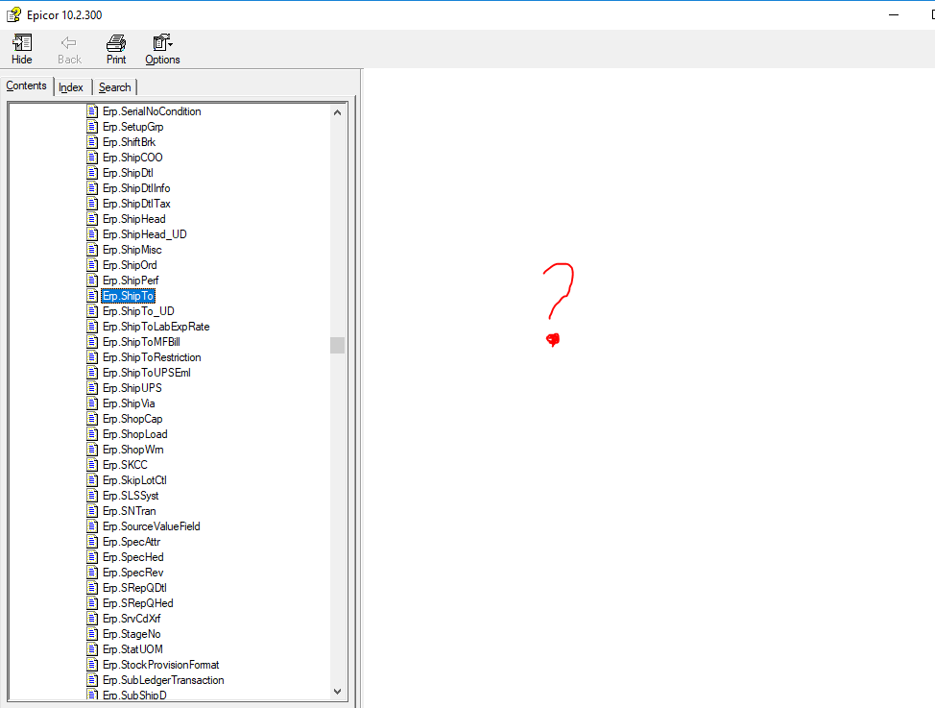Click page icon beside Erp.ShipHead

click(x=92, y=219)
